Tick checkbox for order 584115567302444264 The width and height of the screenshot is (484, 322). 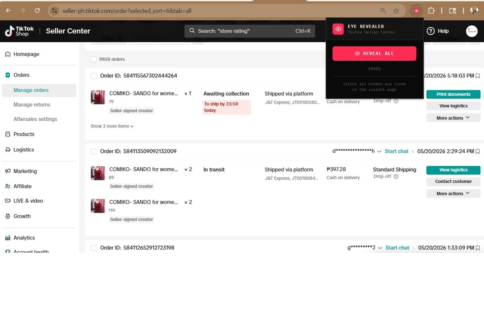[x=94, y=76]
